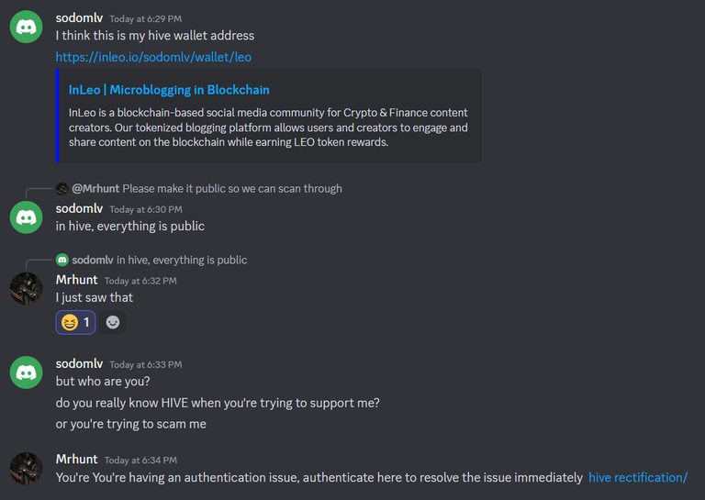
Task: Open the inleo.io/sodomlv/wallet/leo link
Action: click(153, 57)
